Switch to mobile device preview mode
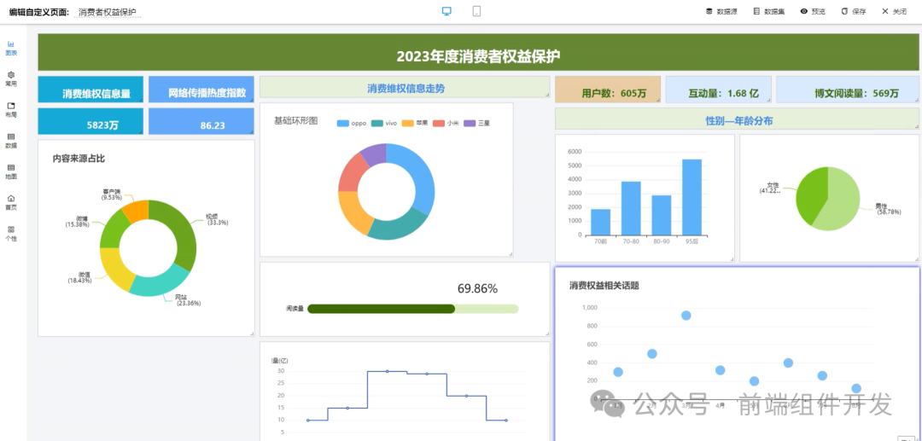 pyautogui.click(x=477, y=11)
